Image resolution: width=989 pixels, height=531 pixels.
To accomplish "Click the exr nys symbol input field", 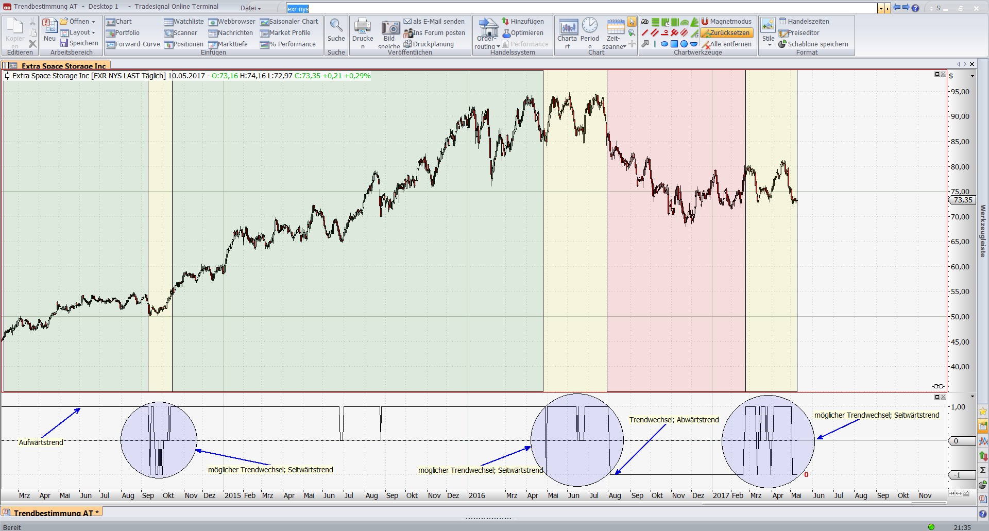I will pos(582,9).
